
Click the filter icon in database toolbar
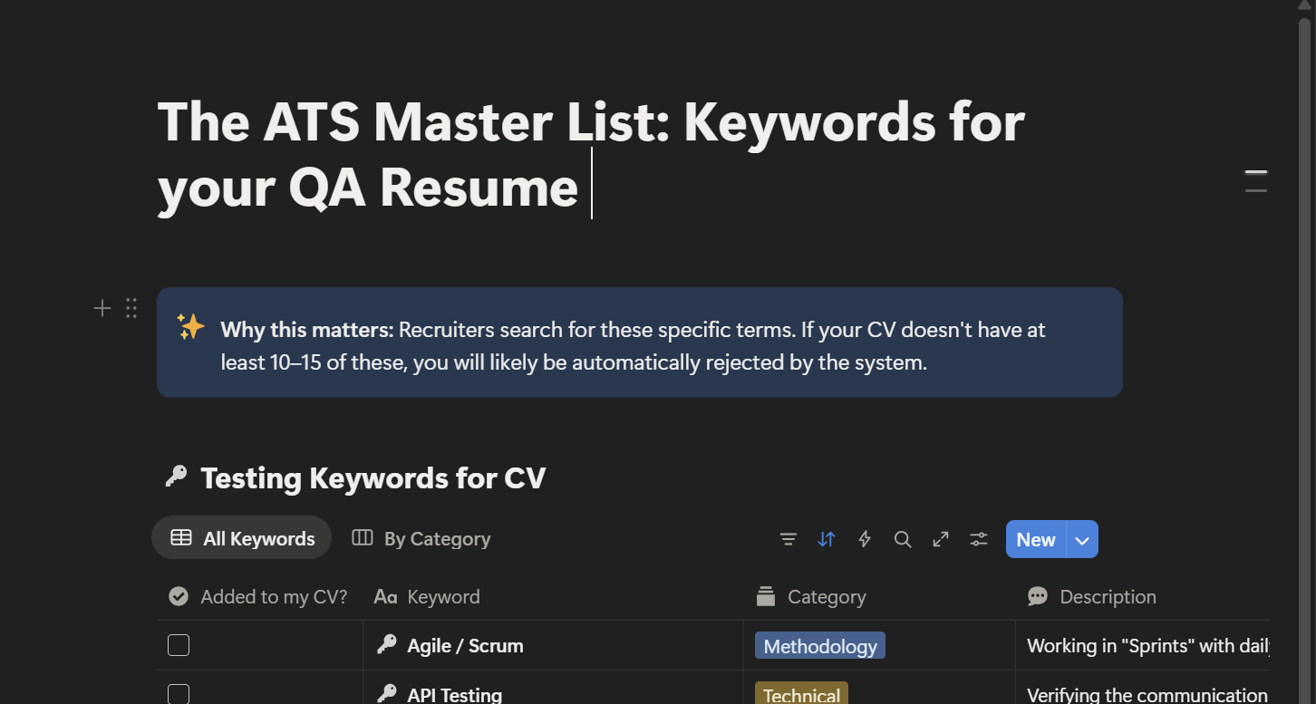[x=789, y=539]
